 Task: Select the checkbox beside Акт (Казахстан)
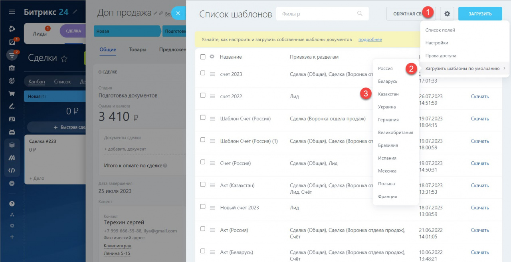(203, 185)
